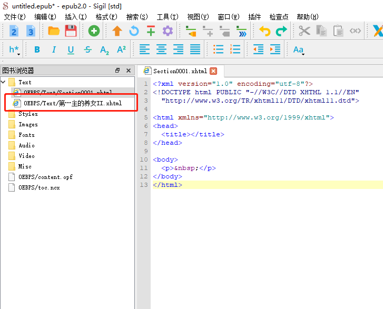
Task: Open the 帮助(H) menu
Action: click(308, 17)
